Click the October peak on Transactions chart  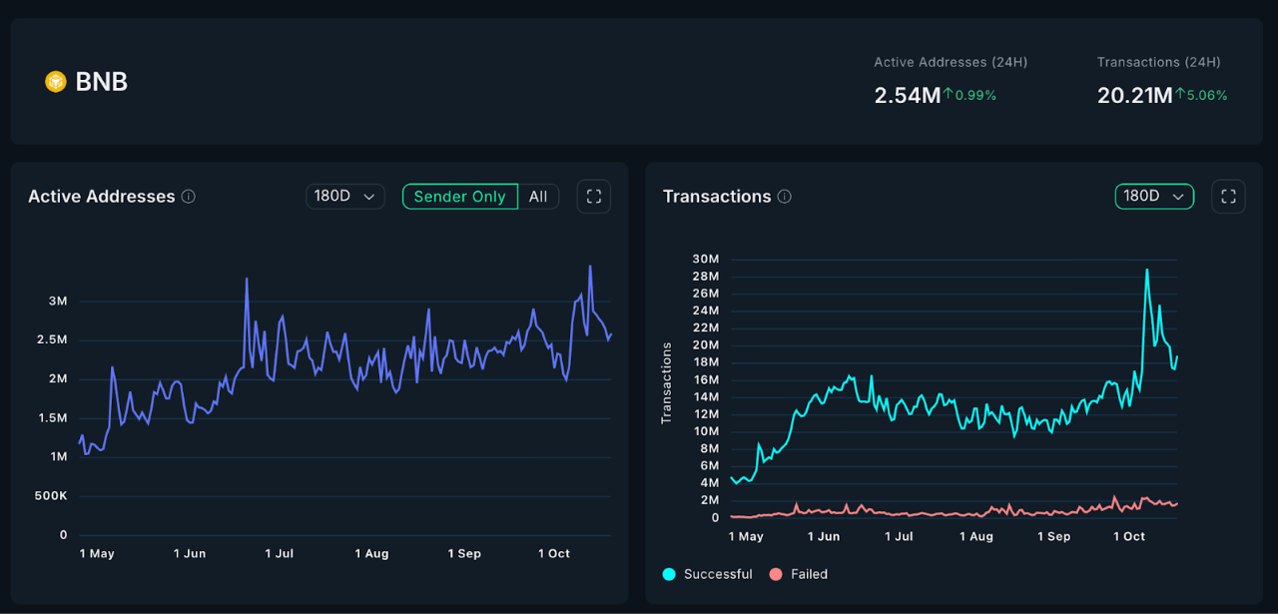[1147, 270]
